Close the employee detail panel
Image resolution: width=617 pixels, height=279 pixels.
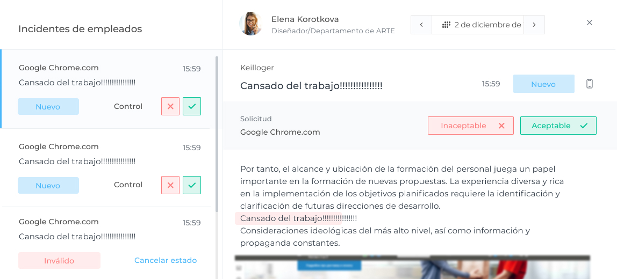pos(590,23)
